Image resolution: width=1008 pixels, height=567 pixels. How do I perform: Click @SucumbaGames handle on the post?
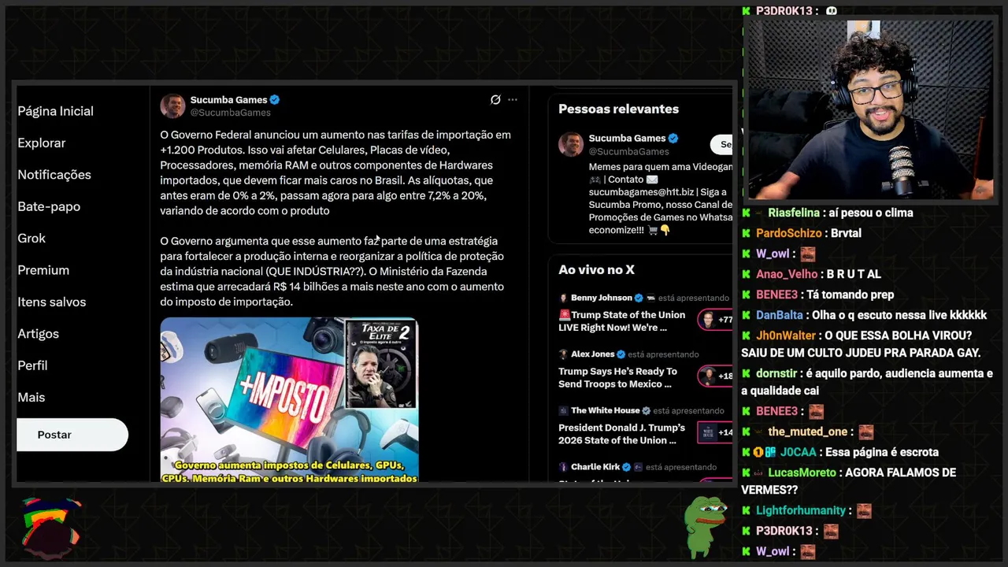[x=230, y=113]
